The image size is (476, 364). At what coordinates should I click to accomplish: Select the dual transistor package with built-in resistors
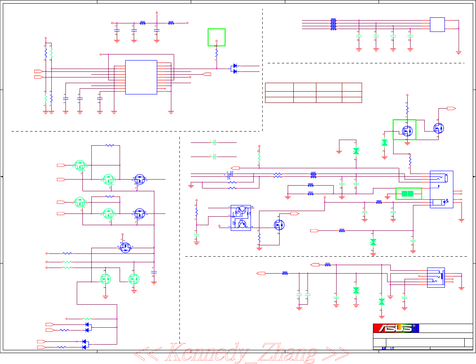pos(241,218)
